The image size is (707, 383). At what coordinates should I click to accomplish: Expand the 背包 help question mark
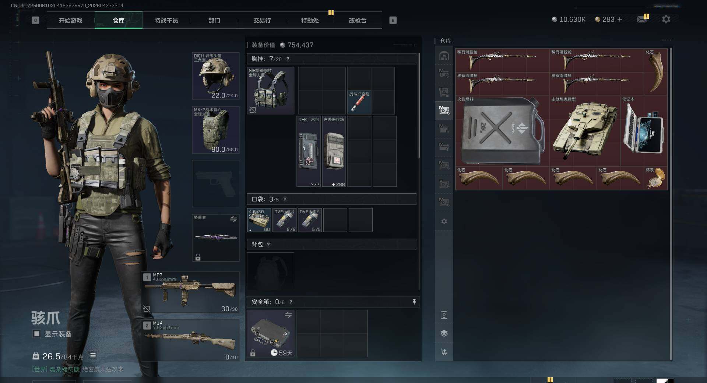pos(268,245)
